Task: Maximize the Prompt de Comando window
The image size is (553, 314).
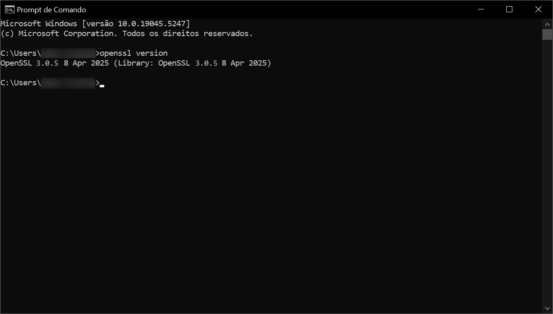Action: pos(509,9)
